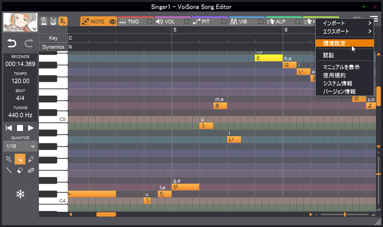Click the line drawing tool

9,170
